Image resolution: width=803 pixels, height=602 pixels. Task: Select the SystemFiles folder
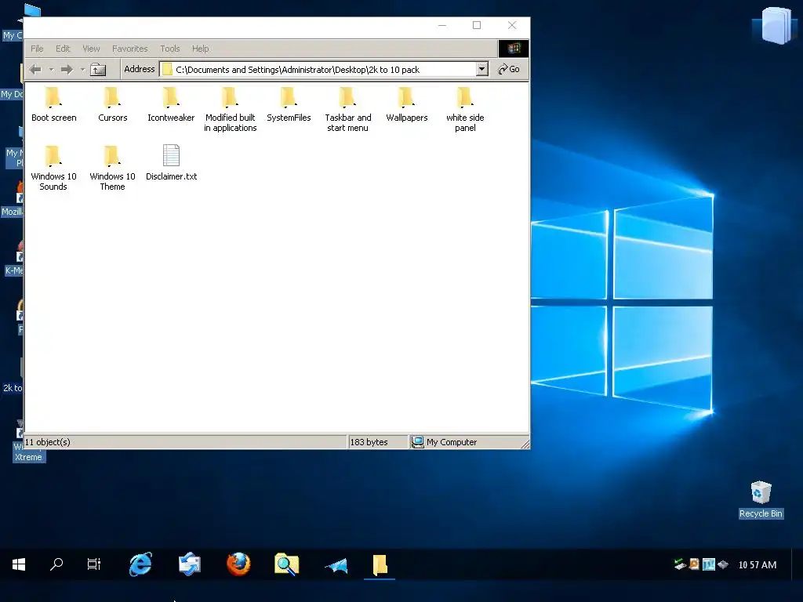pos(289,105)
